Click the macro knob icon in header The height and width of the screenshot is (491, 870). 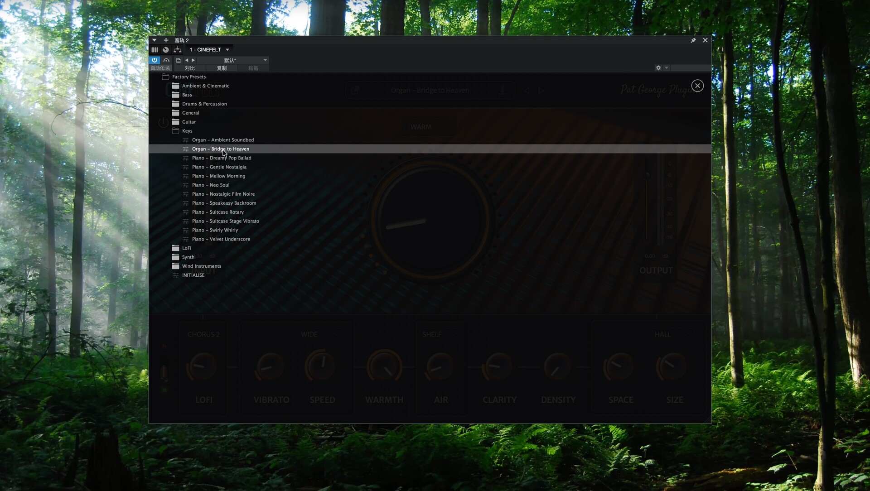[166, 50]
